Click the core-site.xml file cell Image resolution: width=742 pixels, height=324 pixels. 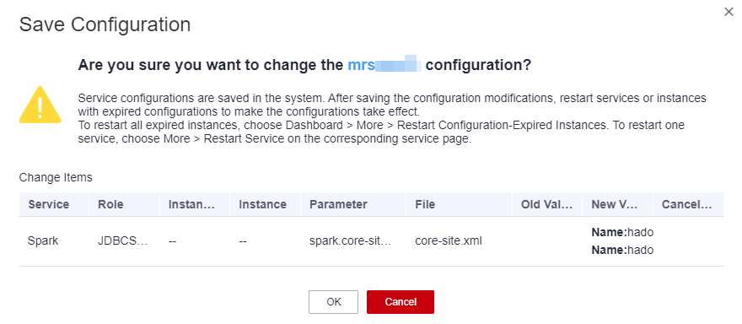[x=448, y=240]
